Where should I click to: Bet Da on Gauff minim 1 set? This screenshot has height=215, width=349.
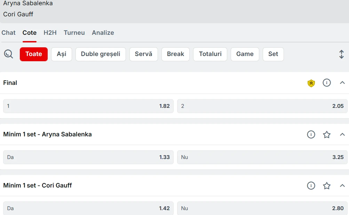88,208
